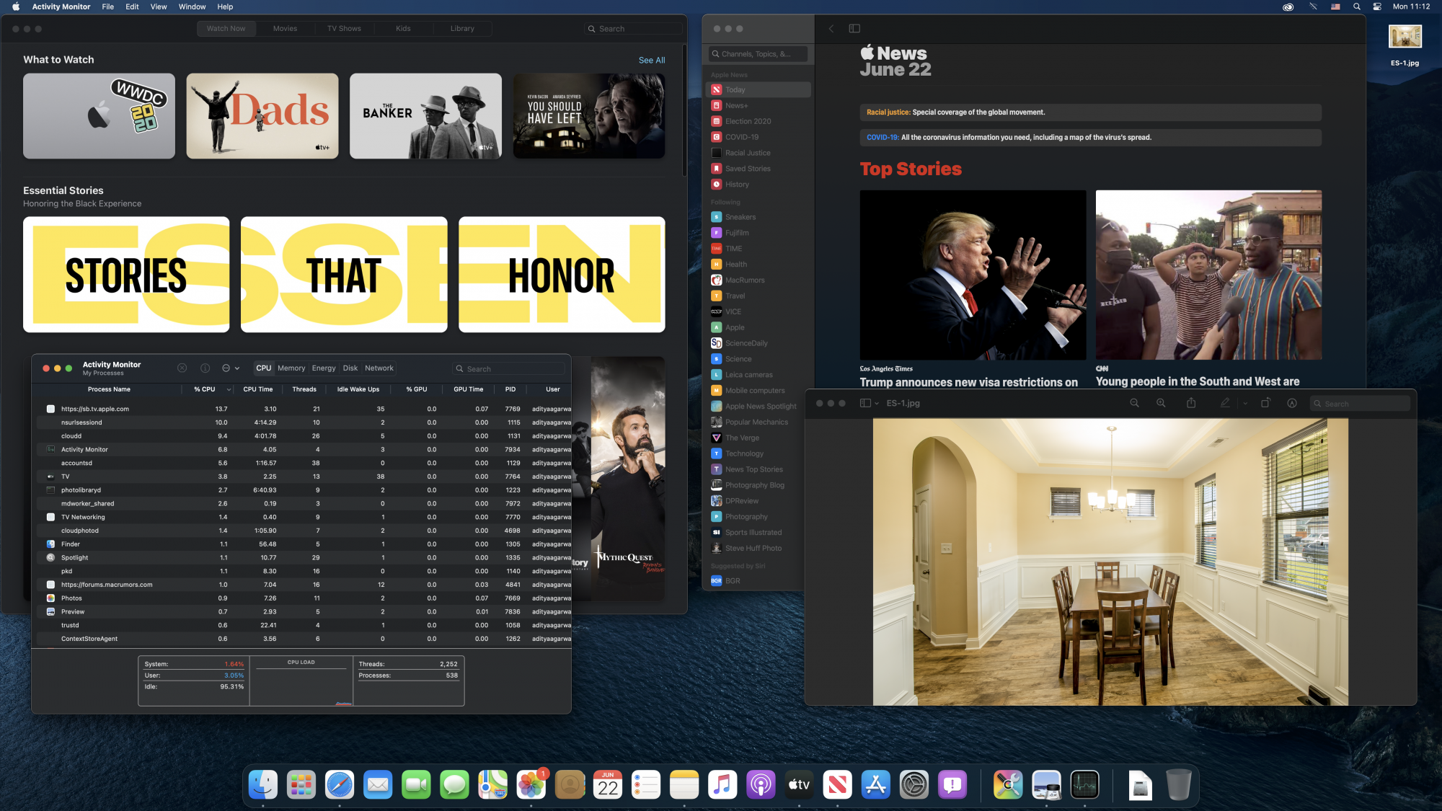Screen dimensions: 1442x811
Task: Open the STORIES essential stories card
Action: point(126,275)
